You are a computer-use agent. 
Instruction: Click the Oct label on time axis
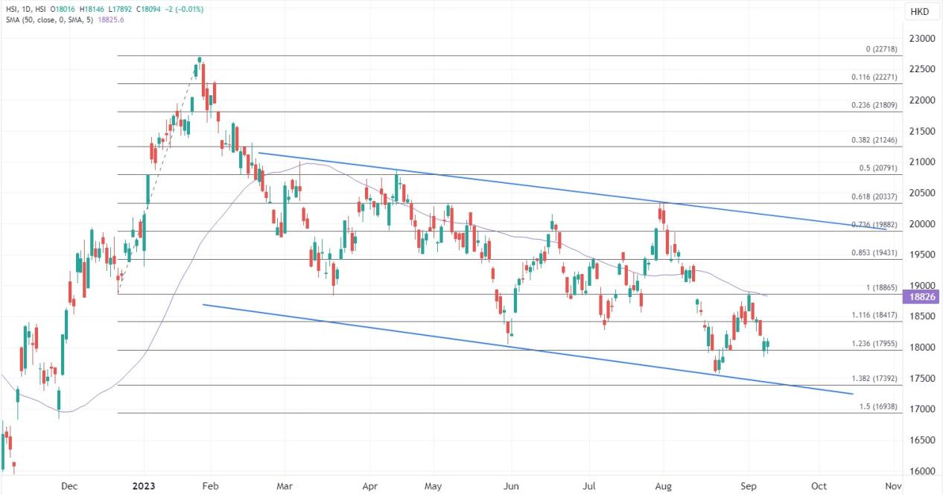pos(819,486)
